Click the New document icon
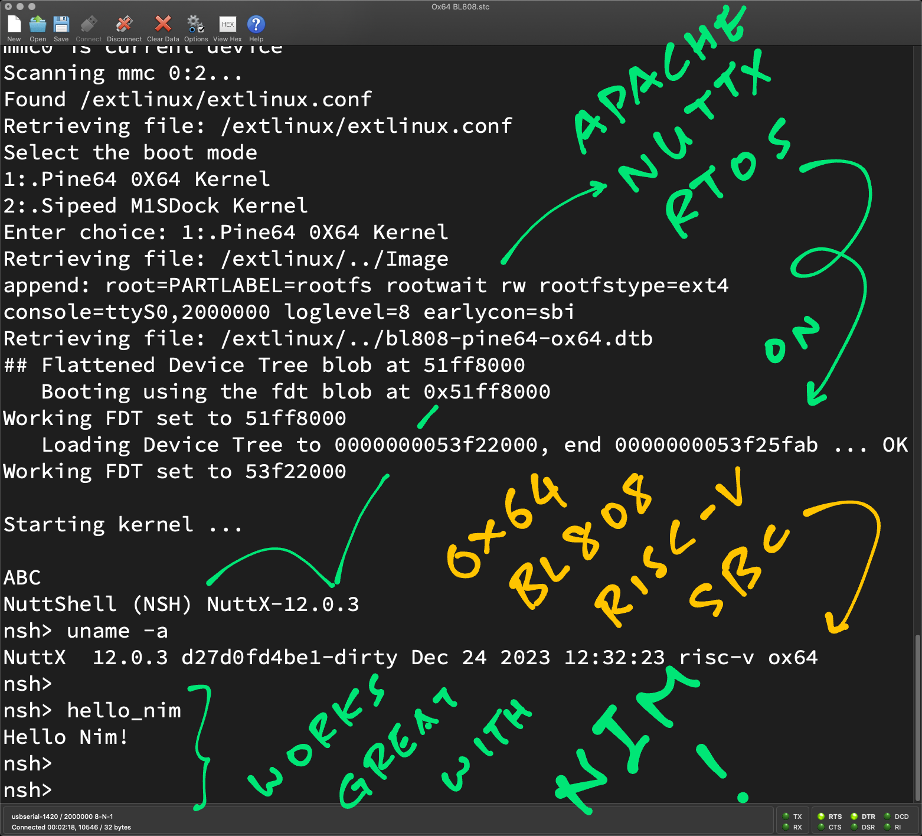Screen dimensions: 922x836 coord(14,25)
